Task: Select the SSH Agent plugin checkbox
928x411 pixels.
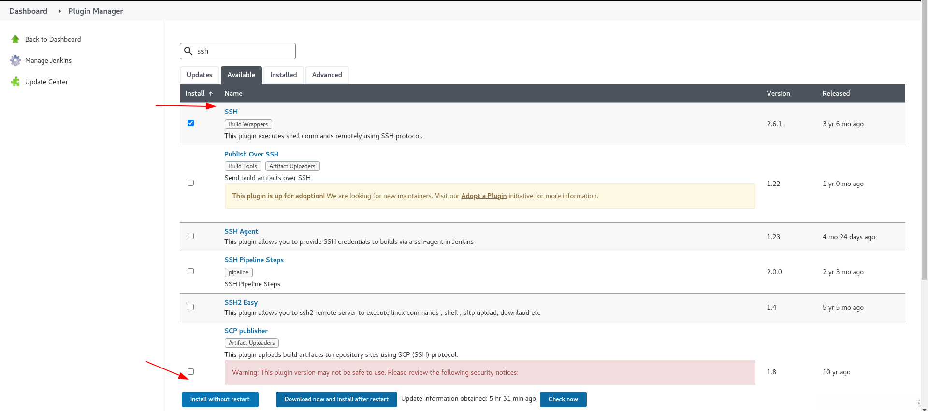Action: point(191,236)
